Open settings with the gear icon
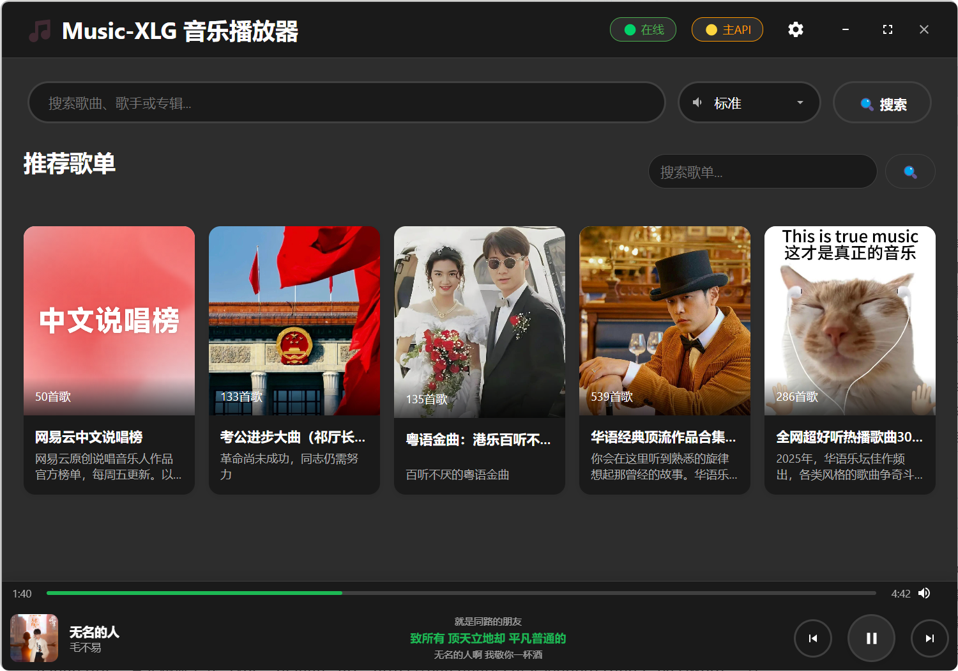This screenshot has width=958, height=671. point(795,29)
